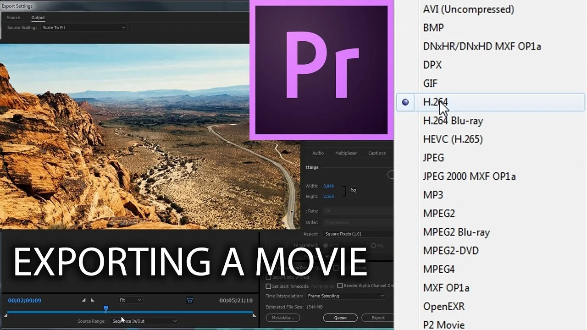
Task: Select MPEG2-DVD format
Action: (x=451, y=251)
